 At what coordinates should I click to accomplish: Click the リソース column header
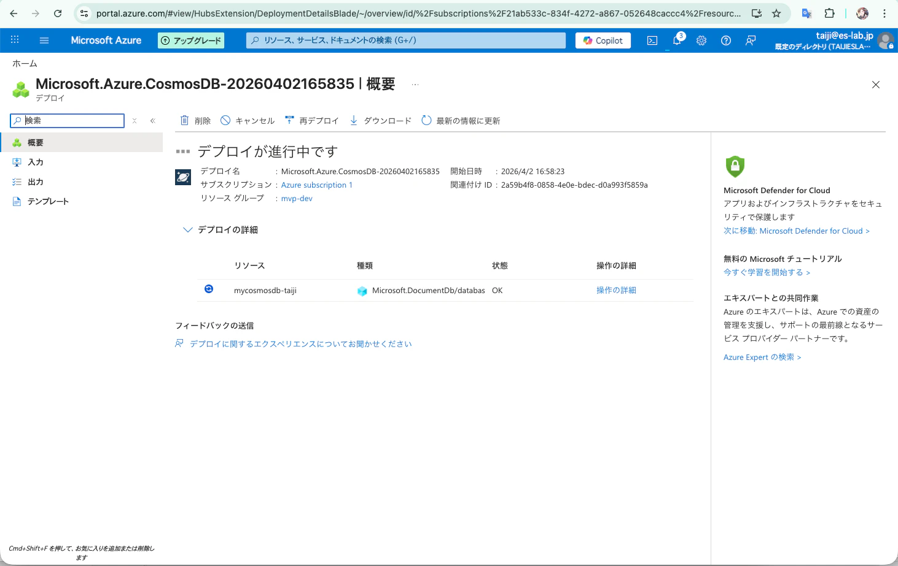pos(249,266)
